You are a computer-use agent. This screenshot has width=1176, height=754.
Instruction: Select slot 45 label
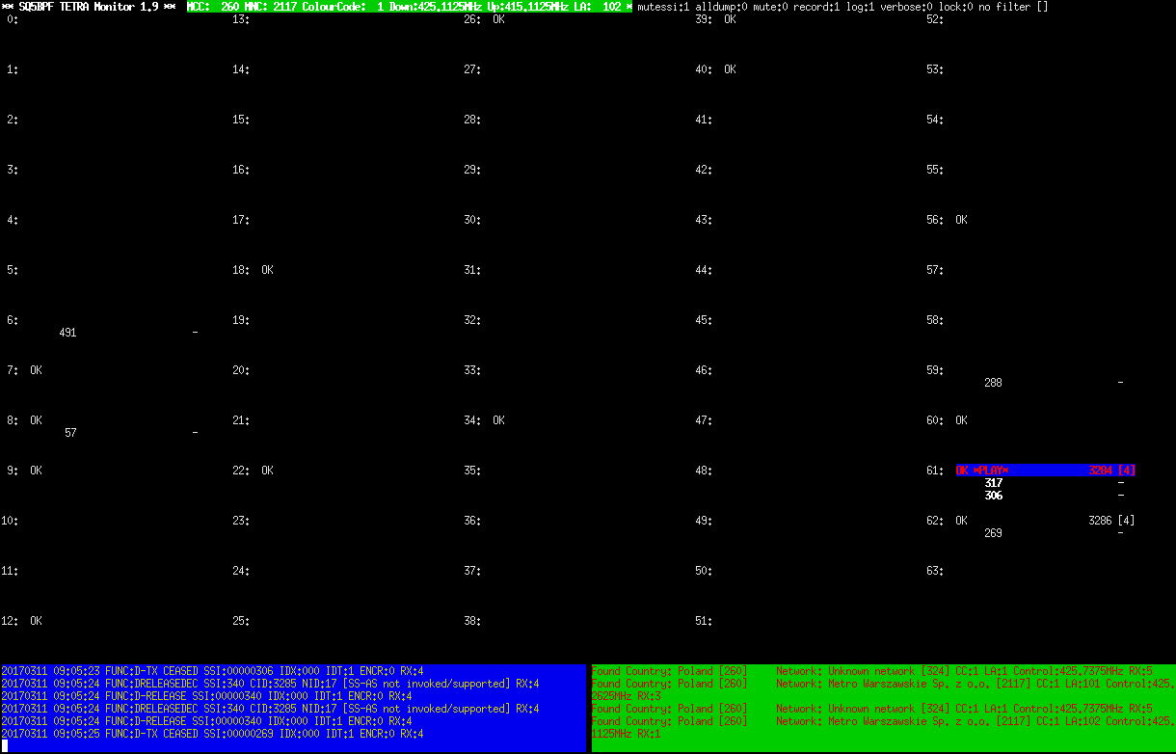click(704, 320)
